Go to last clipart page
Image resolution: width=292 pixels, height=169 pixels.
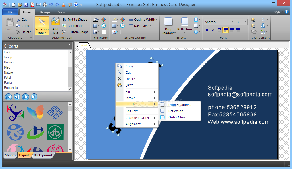click(x=34, y=97)
